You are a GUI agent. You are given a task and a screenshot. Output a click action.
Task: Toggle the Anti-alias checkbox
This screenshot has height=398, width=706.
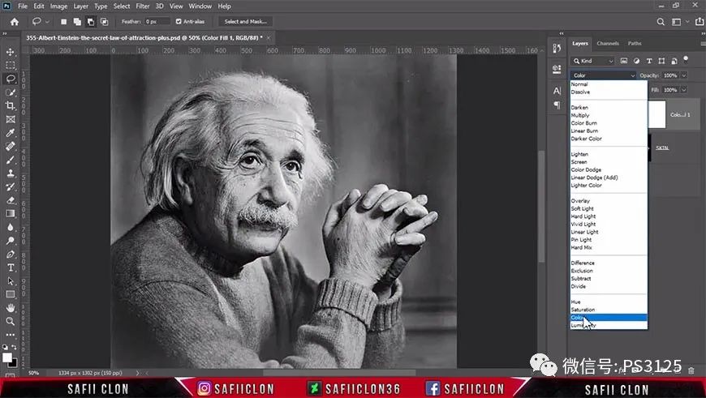pos(179,21)
